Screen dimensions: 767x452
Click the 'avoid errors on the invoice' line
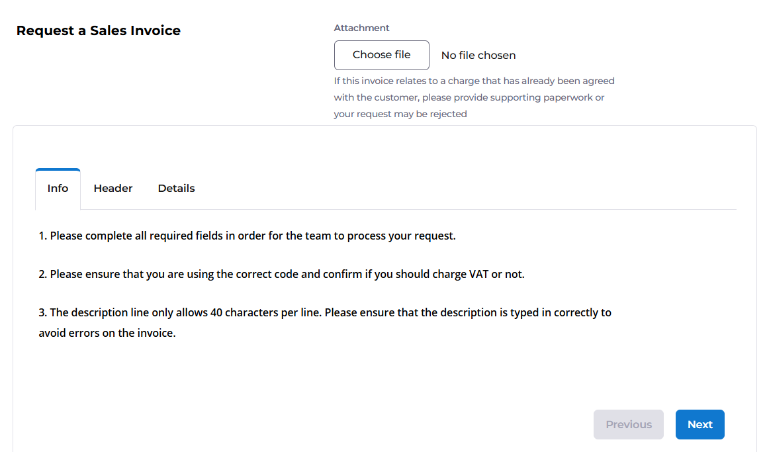pyautogui.click(x=107, y=333)
